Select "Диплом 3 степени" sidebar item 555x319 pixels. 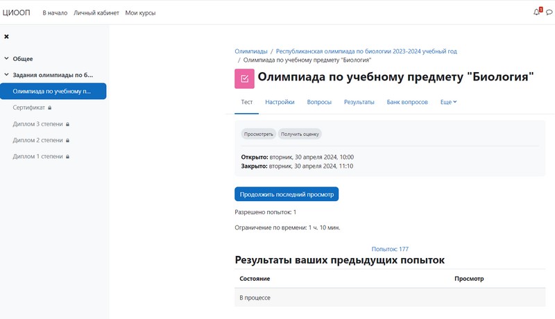pos(37,124)
